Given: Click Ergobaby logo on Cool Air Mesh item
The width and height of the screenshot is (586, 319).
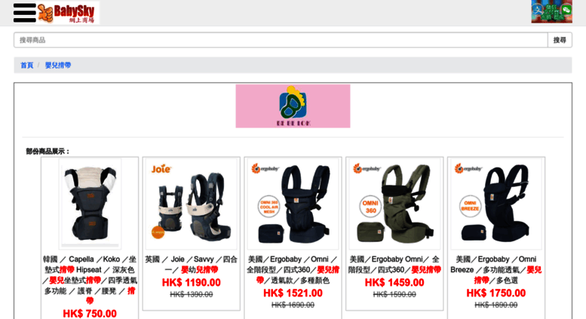Looking at the screenshot, I should [265, 169].
